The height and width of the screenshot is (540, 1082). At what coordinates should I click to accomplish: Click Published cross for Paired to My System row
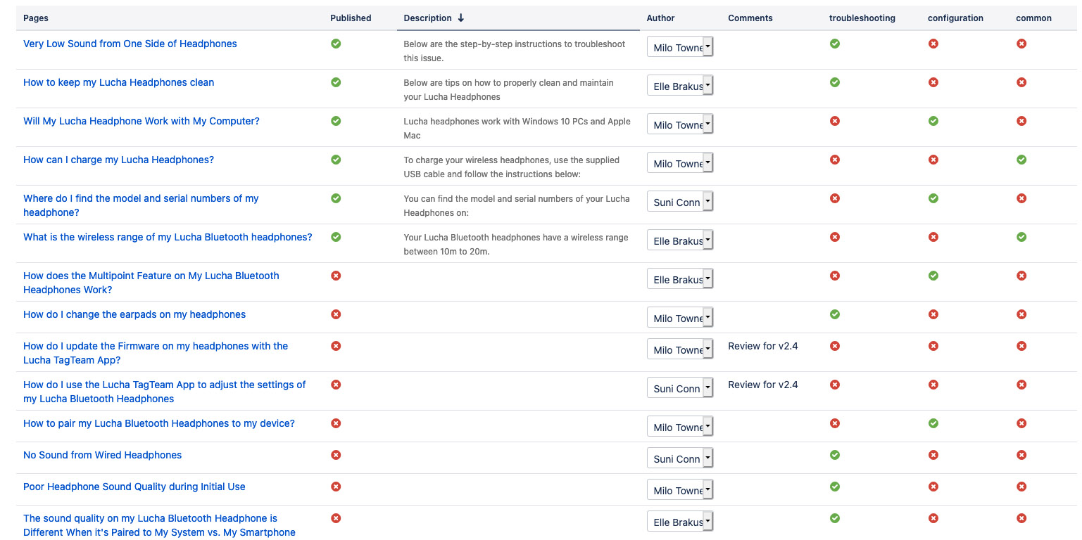coord(336,518)
